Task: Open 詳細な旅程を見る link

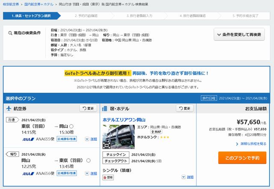Action: point(251,144)
